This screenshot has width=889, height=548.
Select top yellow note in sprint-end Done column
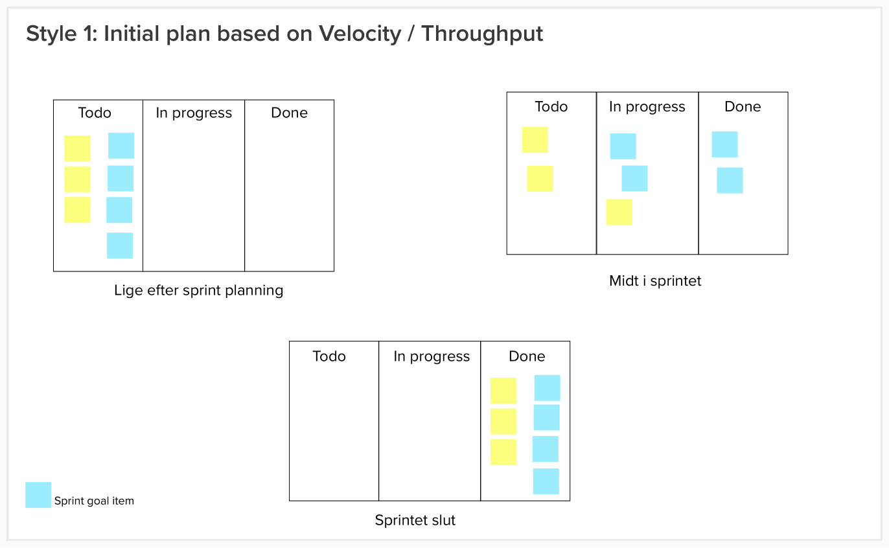[503, 391]
